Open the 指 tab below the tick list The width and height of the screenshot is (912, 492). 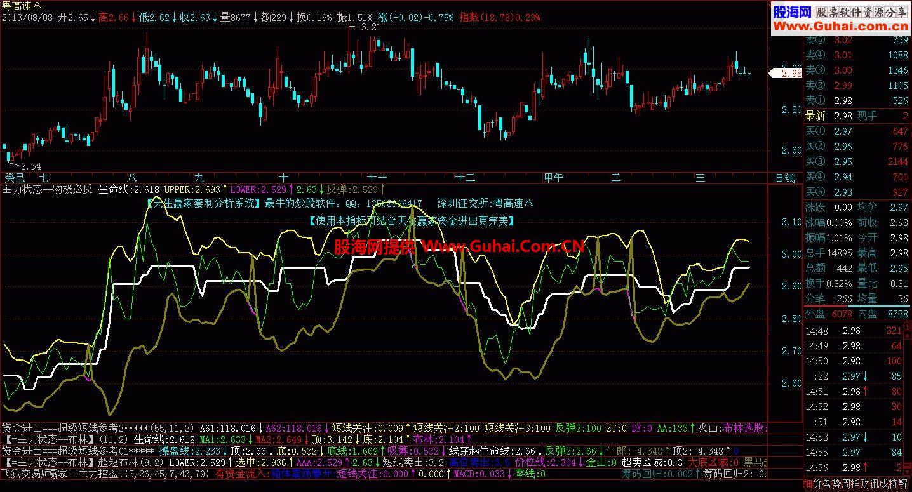[855, 484]
